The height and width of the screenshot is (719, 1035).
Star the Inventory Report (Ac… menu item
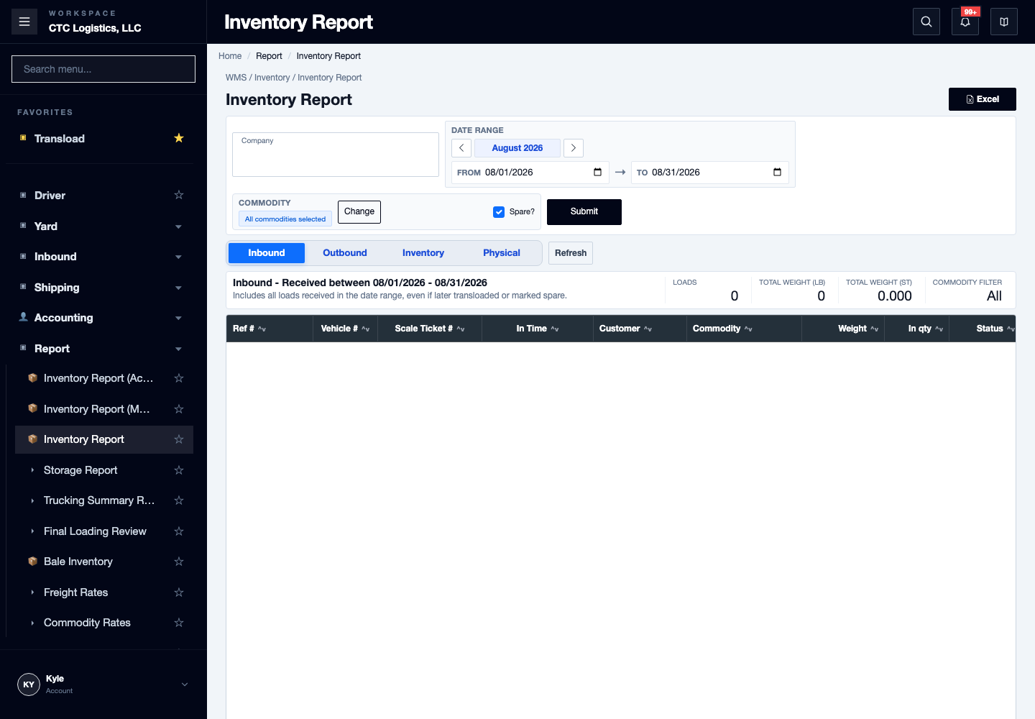(179, 378)
